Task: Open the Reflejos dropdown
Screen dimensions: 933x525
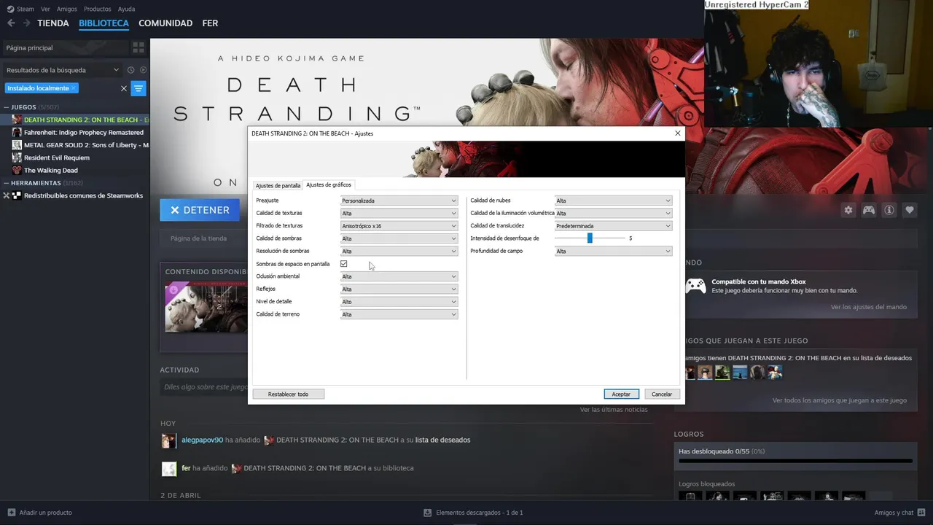Action: click(x=399, y=289)
